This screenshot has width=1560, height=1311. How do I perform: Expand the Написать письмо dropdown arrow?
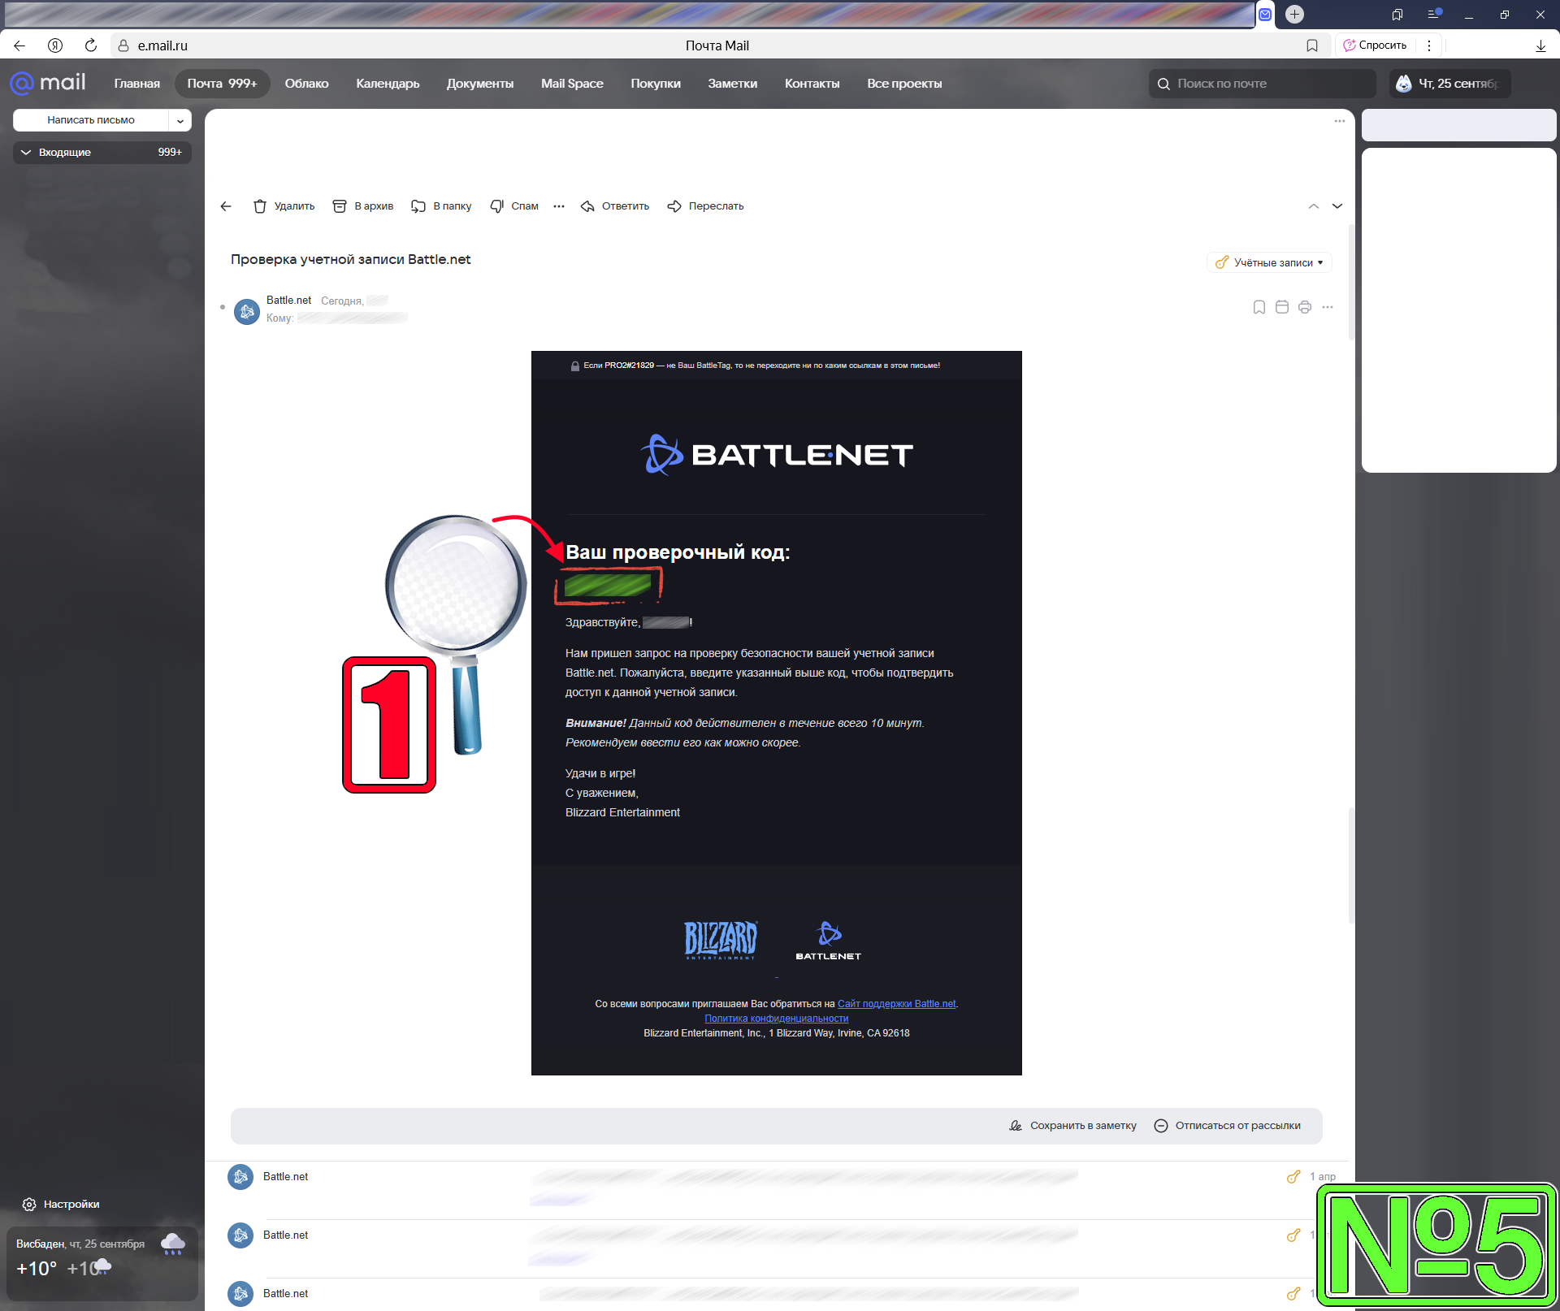pyautogui.click(x=180, y=120)
